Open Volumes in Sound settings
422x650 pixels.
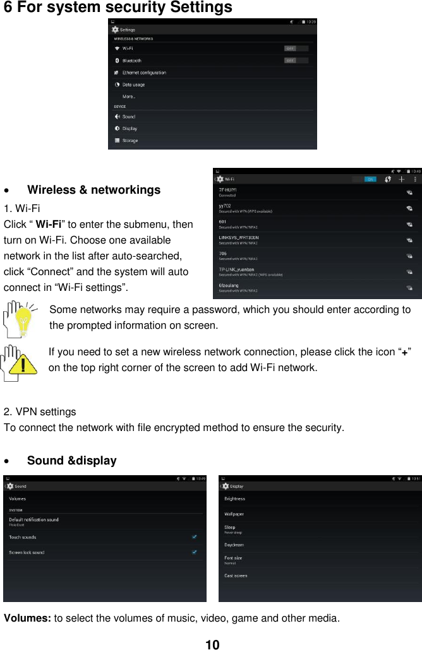[x=105, y=499]
